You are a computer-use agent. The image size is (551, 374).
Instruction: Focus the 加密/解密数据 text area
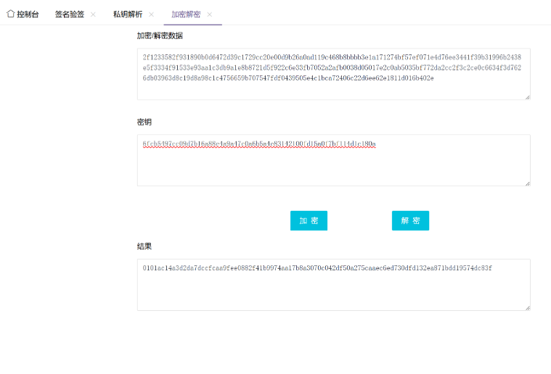coord(334,74)
